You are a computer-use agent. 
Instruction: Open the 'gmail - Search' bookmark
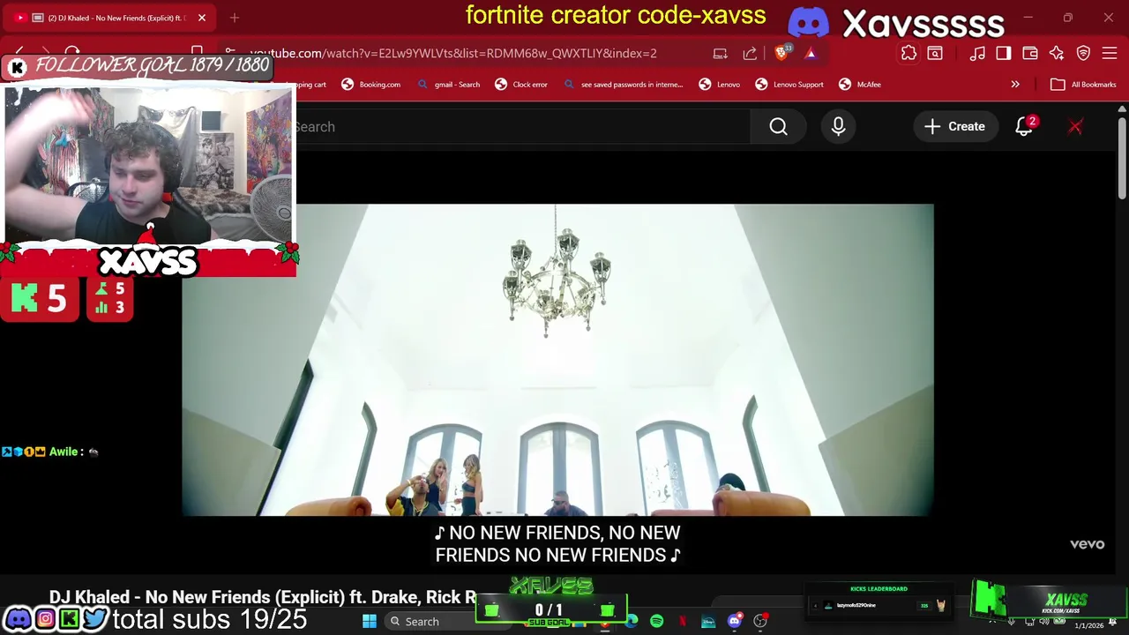449,85
